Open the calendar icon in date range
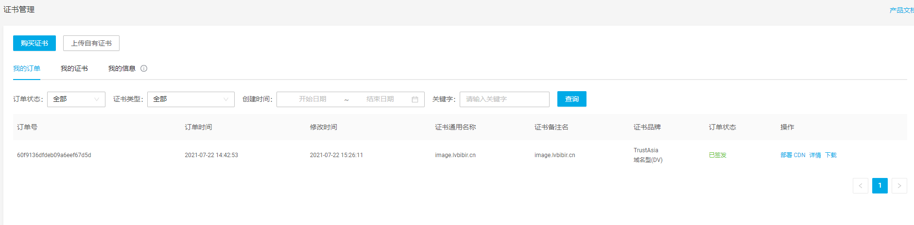The width and height of the screenshot is (914, 225). 415,99
